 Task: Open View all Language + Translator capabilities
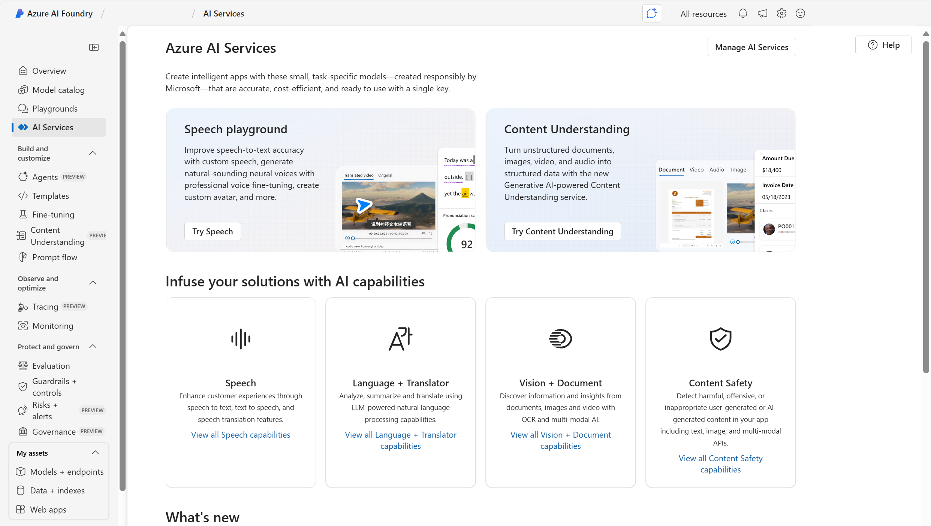(401, 440)
